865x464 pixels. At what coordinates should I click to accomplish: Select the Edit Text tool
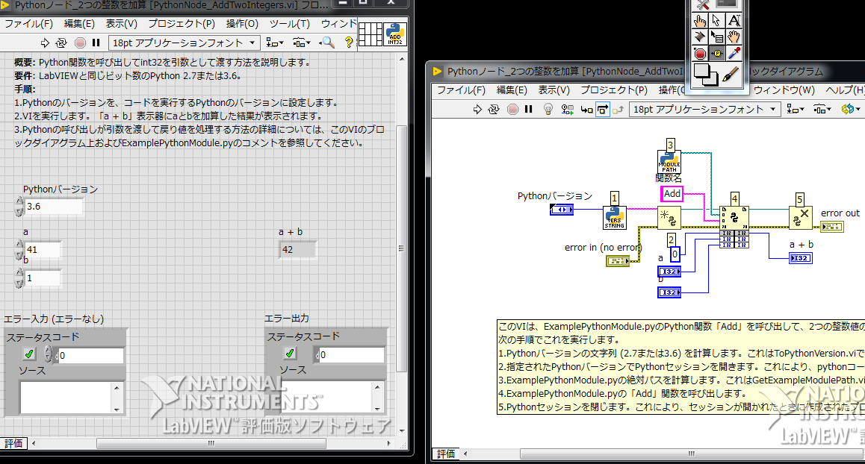pos(735,21)
